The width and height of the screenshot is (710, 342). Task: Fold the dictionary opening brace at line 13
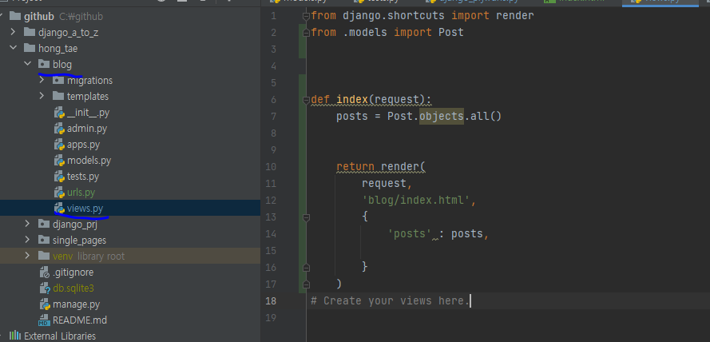[x=306, y=217]
